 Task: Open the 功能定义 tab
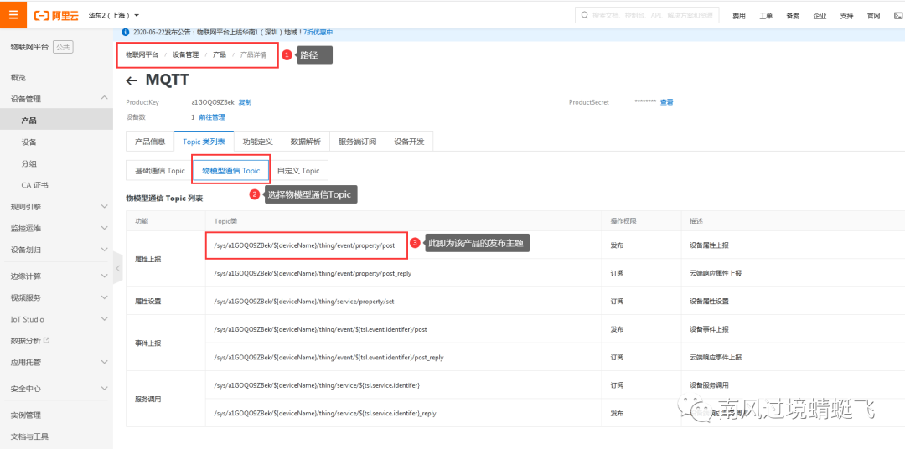257,142
